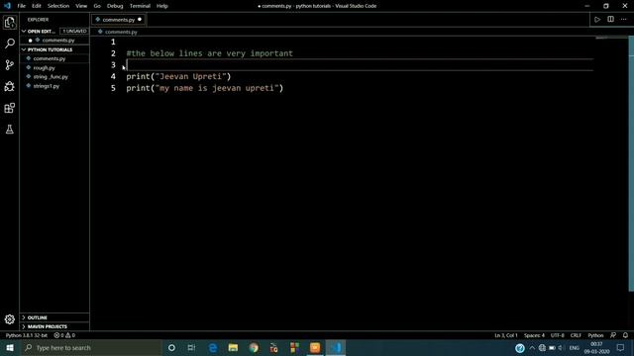This screenshot has width=634, height=356.
Task: Open the Extensions view
Action: 10,108
